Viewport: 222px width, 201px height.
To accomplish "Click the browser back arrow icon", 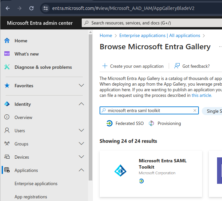I will point(8,8).
